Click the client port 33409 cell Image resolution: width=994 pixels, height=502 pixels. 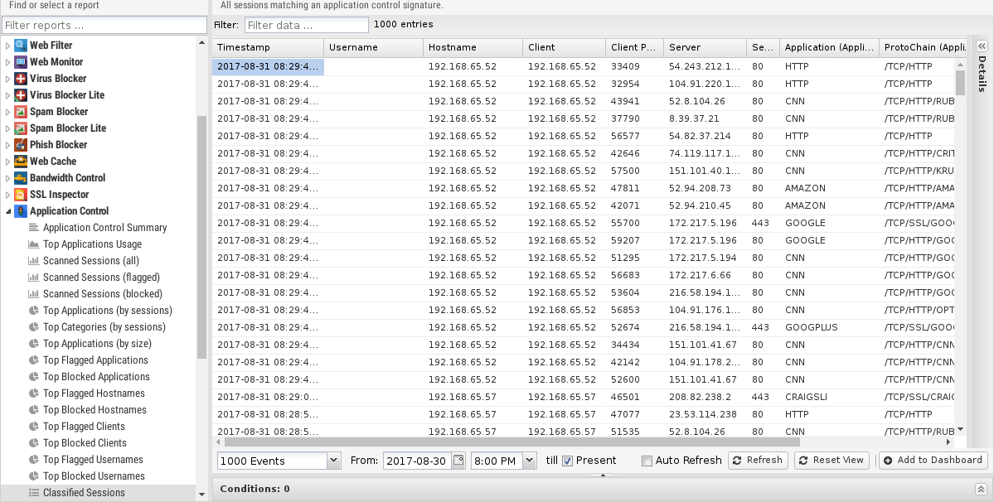[634, 66]
